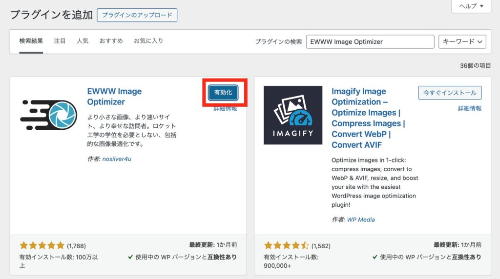Click Imagify description Optimize images in 1-click

pyautogui.click(x=375, y=182)
